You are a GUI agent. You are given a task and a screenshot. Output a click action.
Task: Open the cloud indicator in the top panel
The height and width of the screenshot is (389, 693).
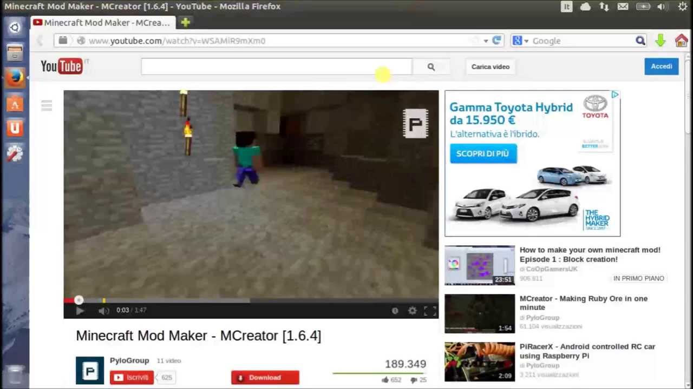pyautogui.click(x=585, y=6)
